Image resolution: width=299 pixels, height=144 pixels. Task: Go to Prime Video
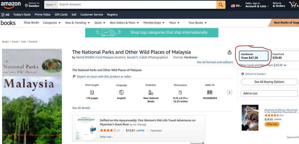[43, 15]
